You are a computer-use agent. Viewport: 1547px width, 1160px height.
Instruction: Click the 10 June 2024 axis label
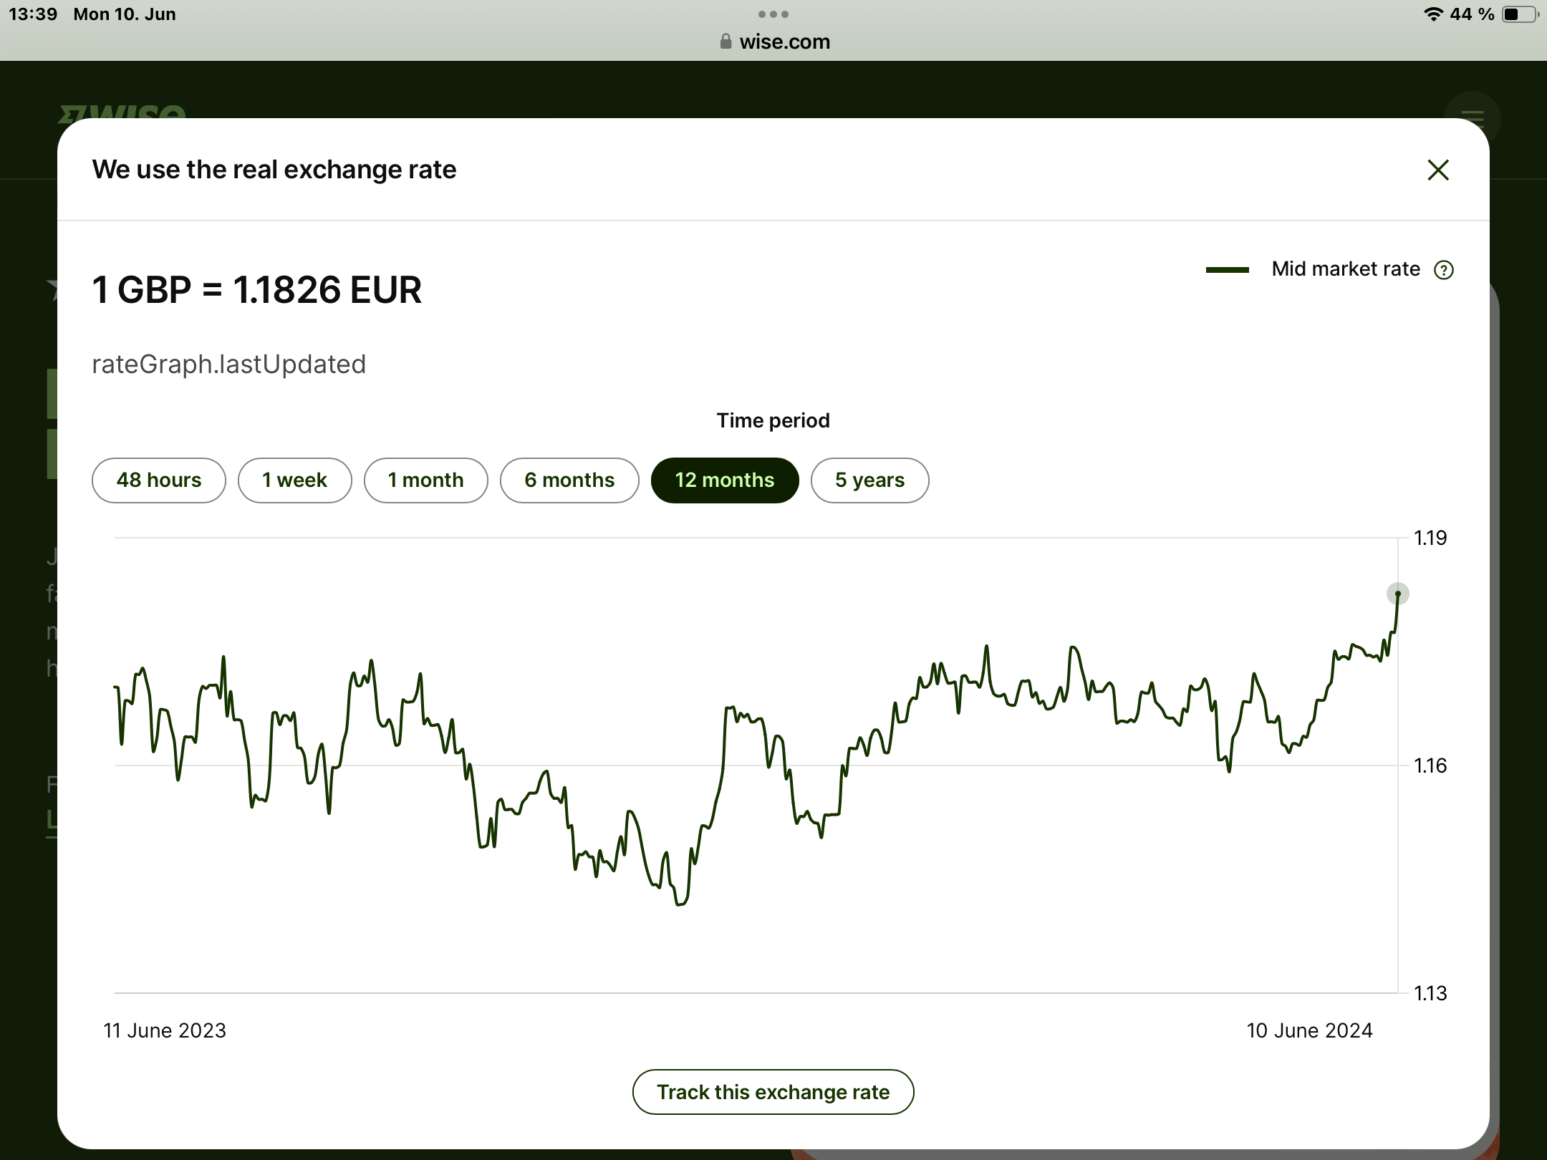click(x=1309, y=1030)
